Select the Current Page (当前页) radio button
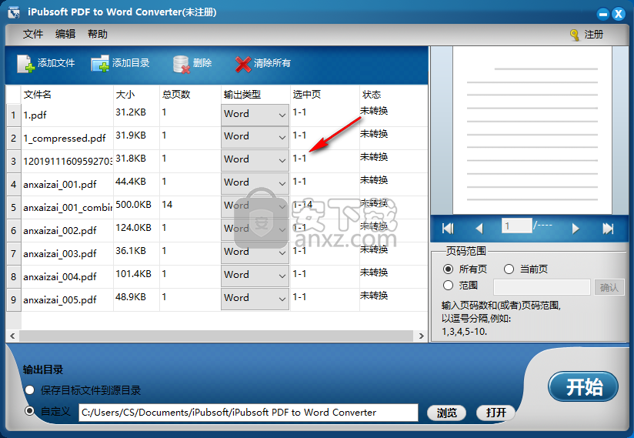This screenshot has width=634, height=438. tap(509, 269)
